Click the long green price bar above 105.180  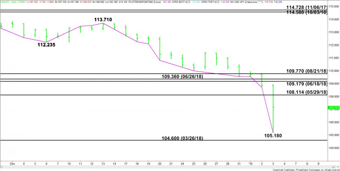point(273,108)
